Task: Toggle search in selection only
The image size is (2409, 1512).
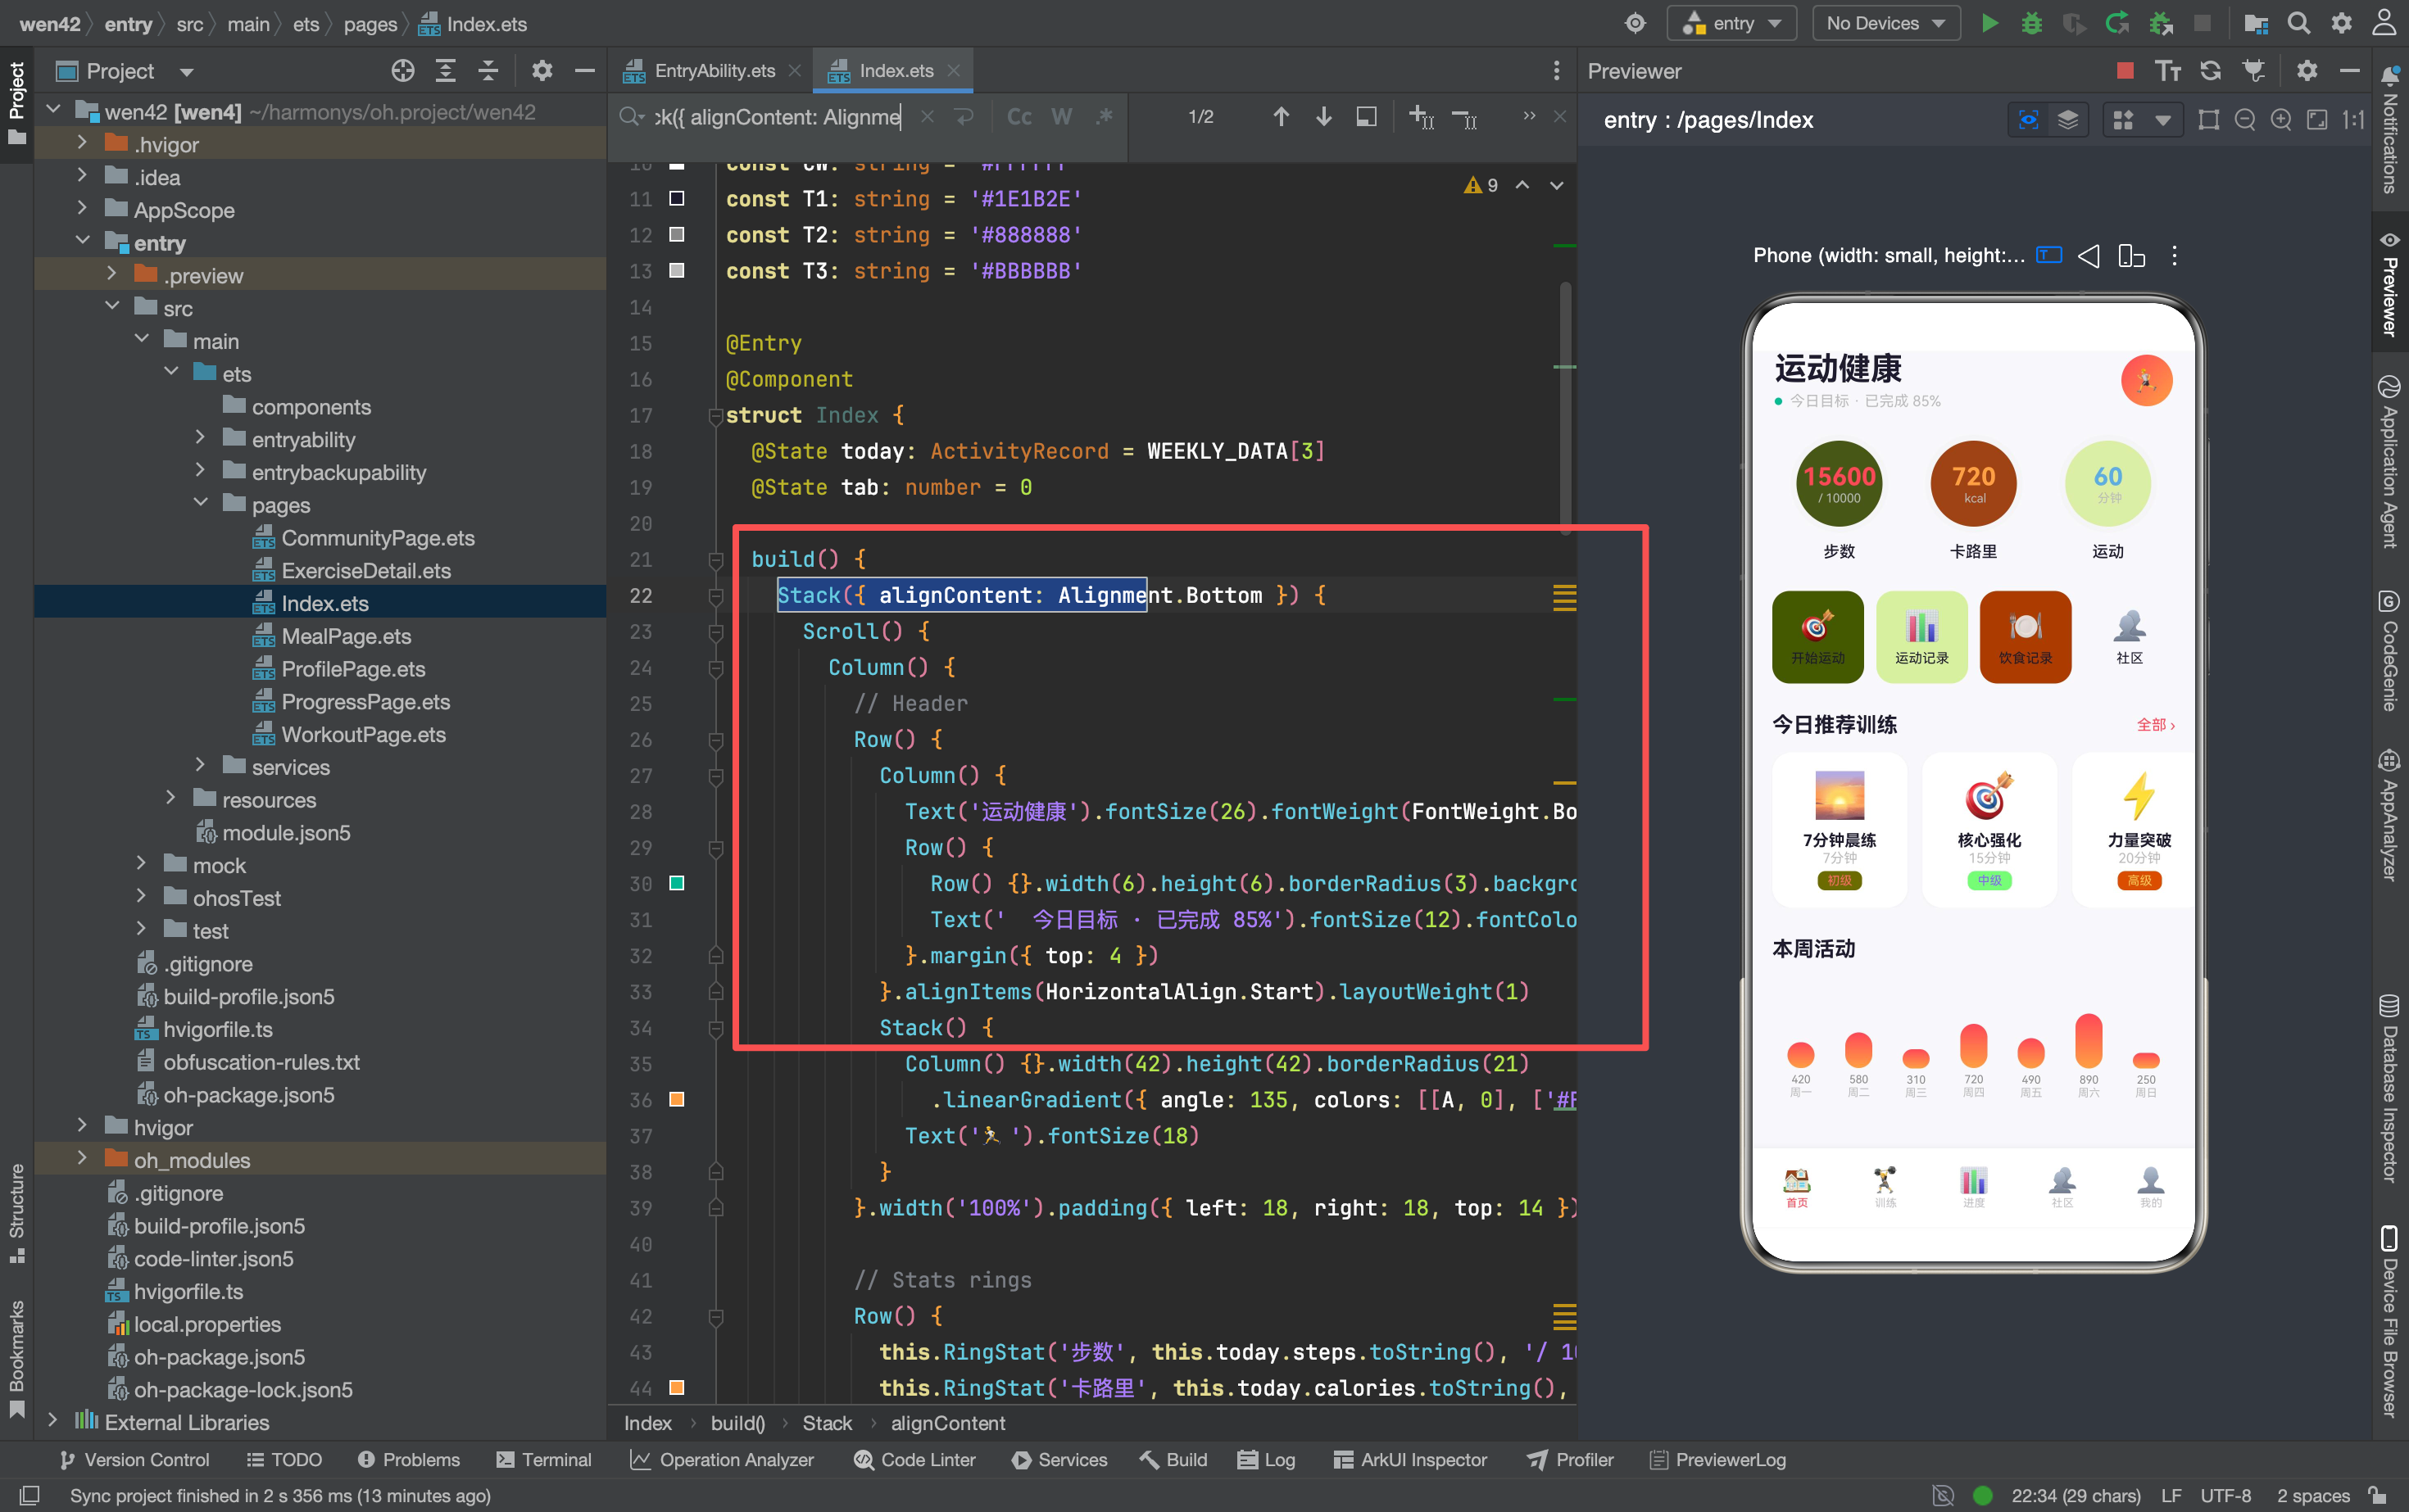Action: [x=1366, y=117]
